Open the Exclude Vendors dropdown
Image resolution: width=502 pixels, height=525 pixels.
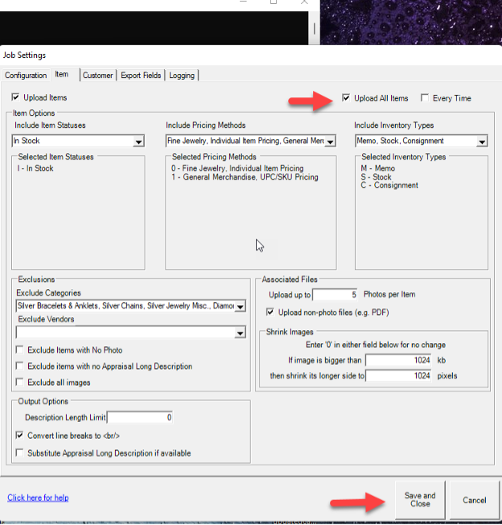240,333
